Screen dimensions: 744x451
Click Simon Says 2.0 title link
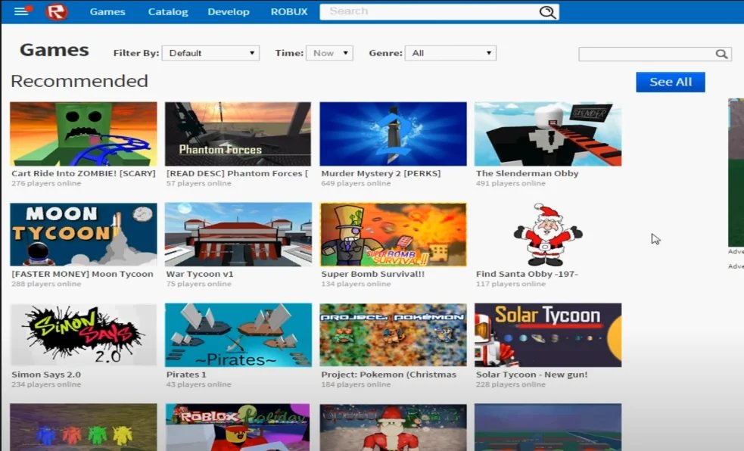click(46, 375)
